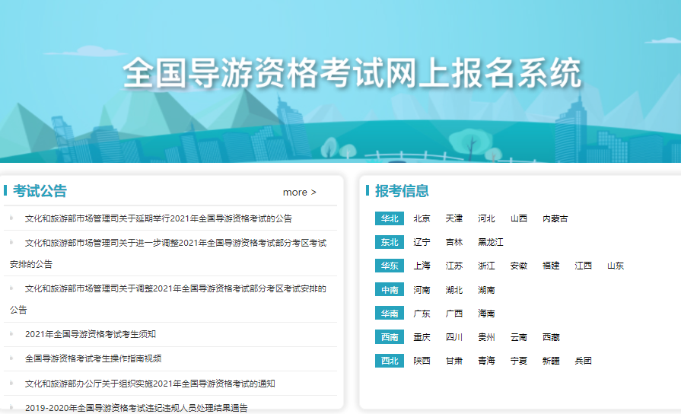The image size is (681, 414).
Task: Click the 上海 province link
Action: coord(422,266)
